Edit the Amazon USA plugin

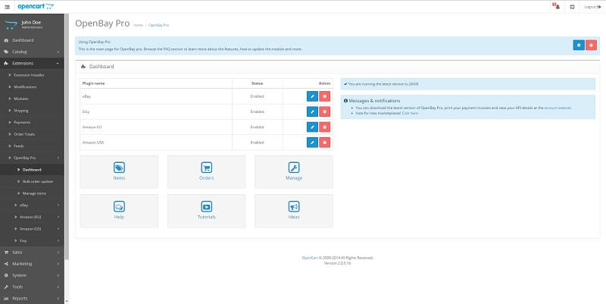[x=312, y=143]
